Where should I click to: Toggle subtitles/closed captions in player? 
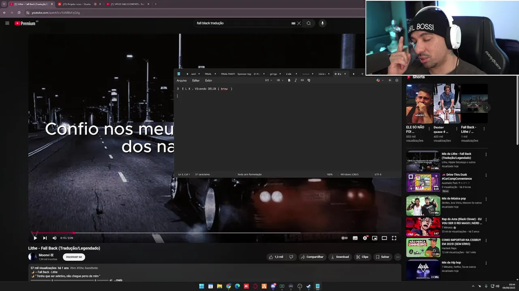355,238
